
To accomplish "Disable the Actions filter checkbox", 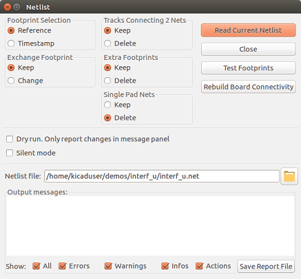I will coord(199,266).
